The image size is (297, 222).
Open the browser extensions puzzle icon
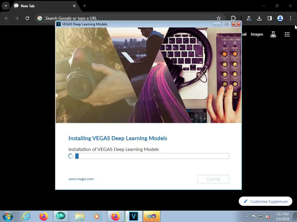point(233,18)
